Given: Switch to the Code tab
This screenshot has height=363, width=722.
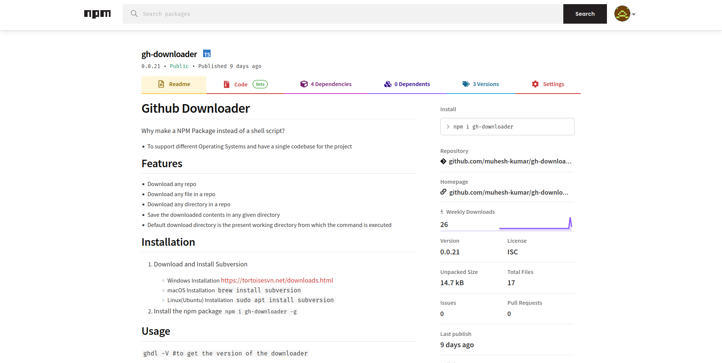Looking at the screenshot, I should [x=245, y=84].
